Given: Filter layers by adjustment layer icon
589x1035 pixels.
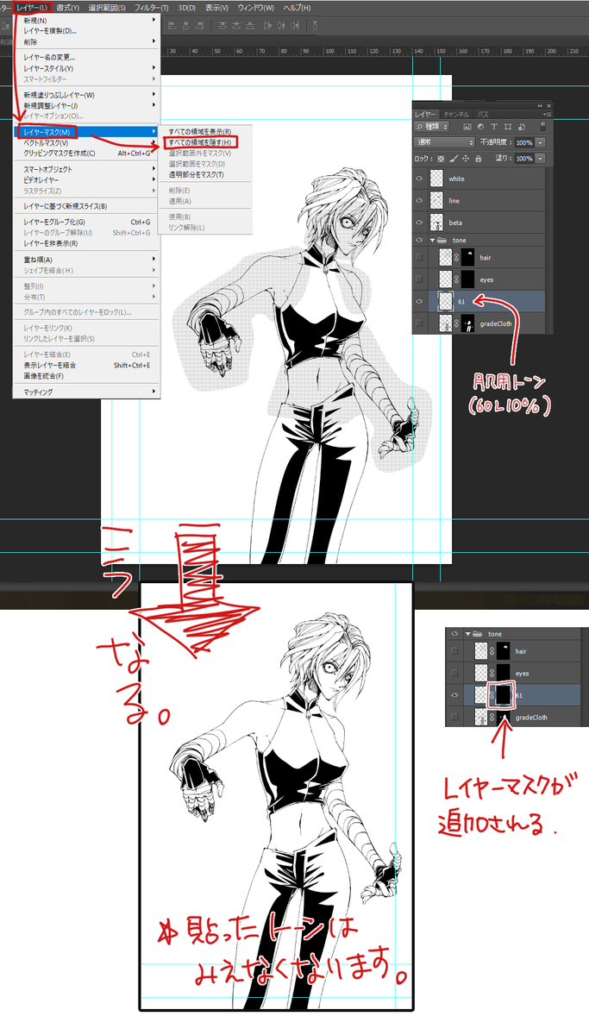Looking at the screenshot, I should [x=480, y=127].
